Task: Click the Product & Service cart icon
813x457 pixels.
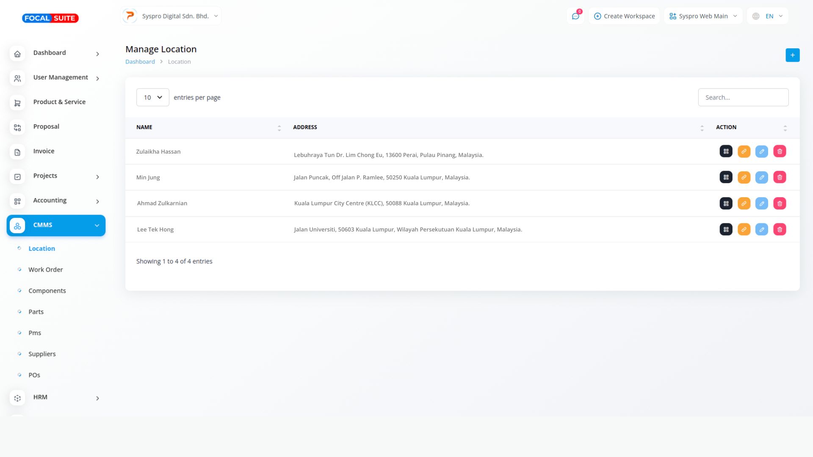Action: point(17,103)
